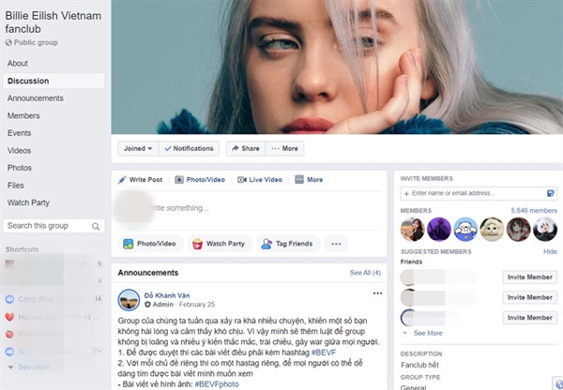Click the search magnifier icon
This screenshot has height=390, width=563.
pyautogui.click(x=96, y=226)
